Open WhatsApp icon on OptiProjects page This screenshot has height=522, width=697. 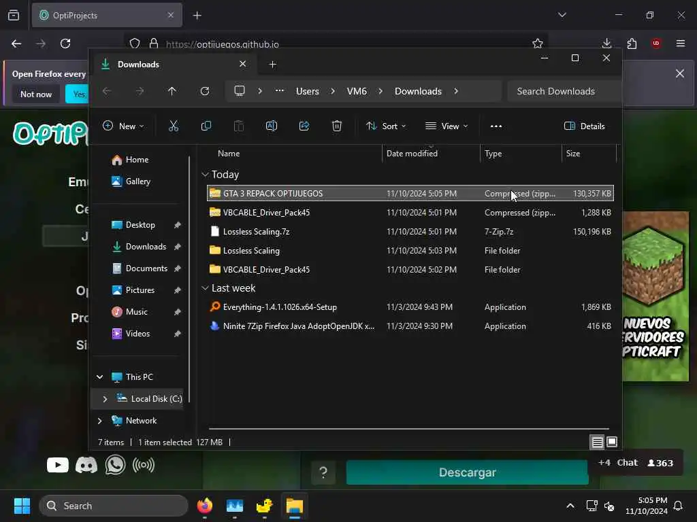115,465
